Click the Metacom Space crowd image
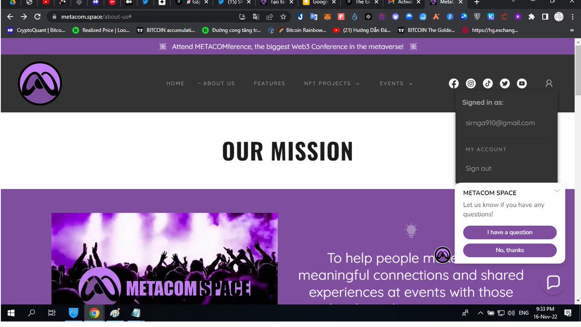Viewport: 581px width, 327px height. 165,258
